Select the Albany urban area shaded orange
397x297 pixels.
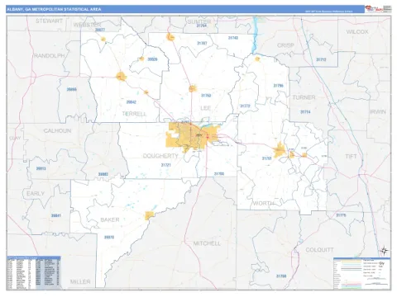click(193, 137)
